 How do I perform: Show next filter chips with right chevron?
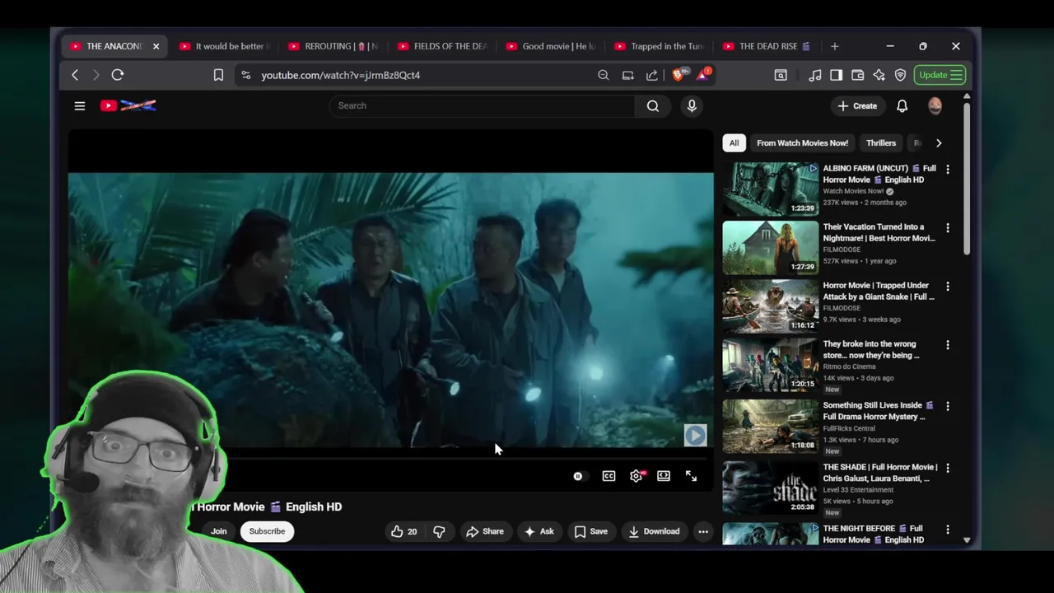tap(939, 142)
